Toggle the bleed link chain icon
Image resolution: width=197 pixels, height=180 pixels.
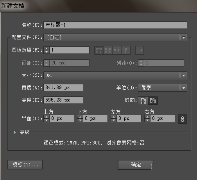pyautogui.click(x=183, y=119)
